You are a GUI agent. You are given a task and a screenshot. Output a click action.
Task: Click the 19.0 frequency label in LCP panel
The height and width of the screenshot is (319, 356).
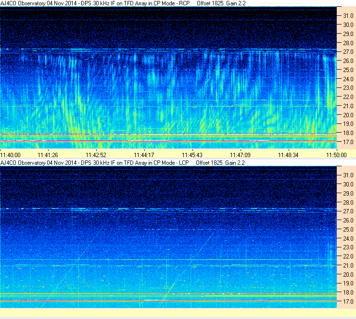point(348,283)
